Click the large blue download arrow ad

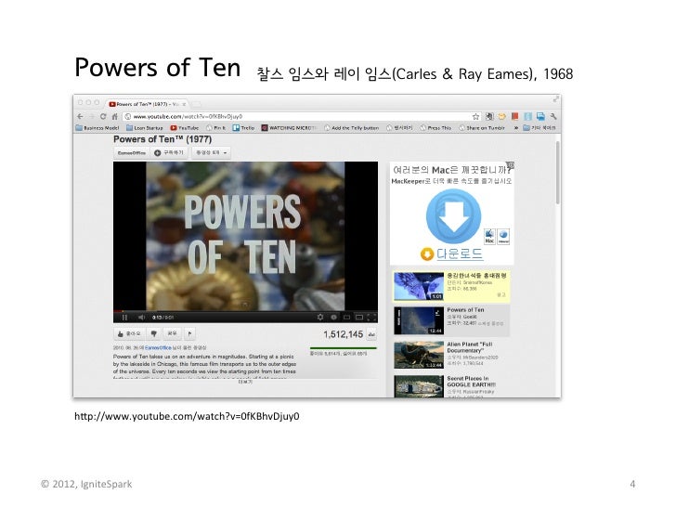453,216
